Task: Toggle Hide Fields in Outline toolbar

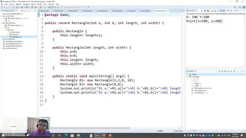Action: click(225, 71)
